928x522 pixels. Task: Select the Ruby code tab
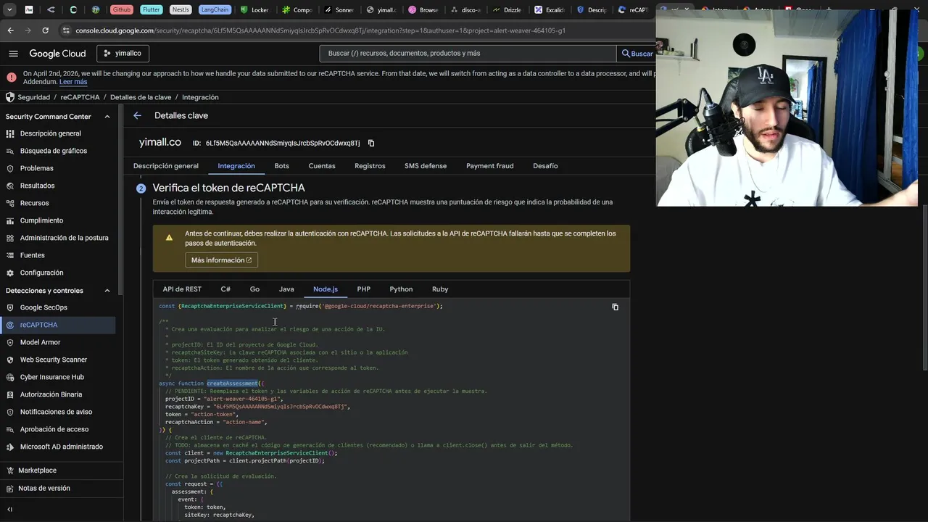tap(440, 289)
